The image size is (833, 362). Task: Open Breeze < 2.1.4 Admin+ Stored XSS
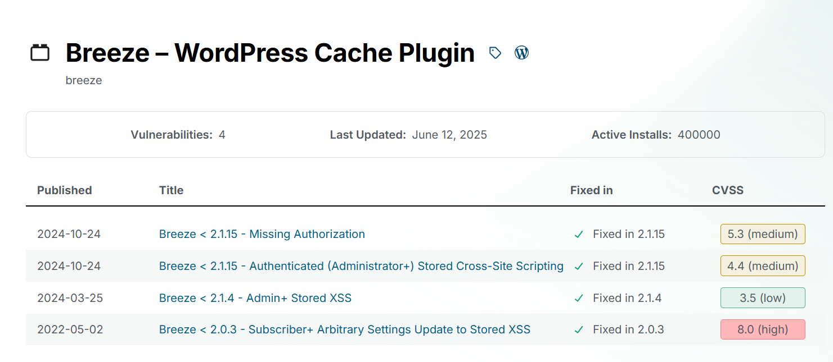point(255,298)
